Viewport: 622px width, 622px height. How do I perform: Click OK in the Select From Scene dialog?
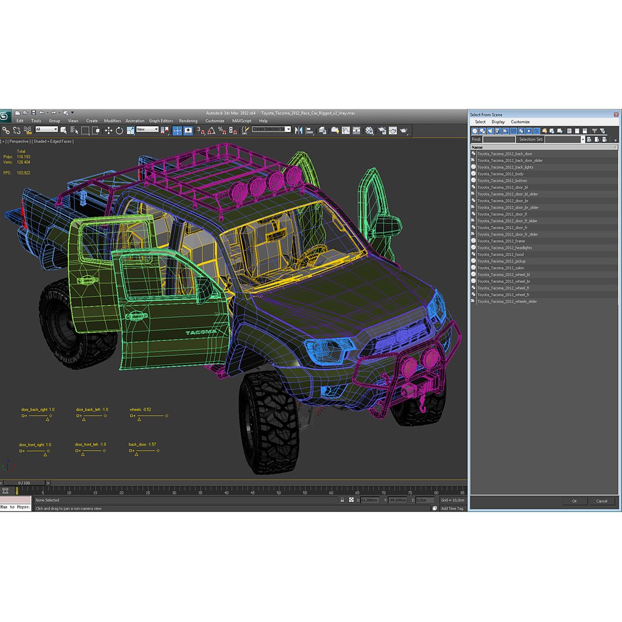pos(574,501)
